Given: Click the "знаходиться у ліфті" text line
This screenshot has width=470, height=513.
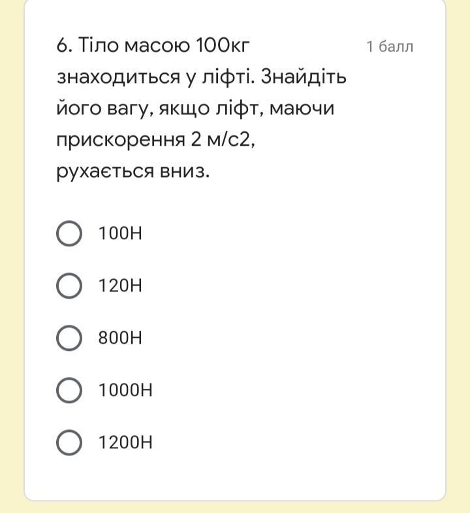Looking at the screenshot, I should (157, 77).
